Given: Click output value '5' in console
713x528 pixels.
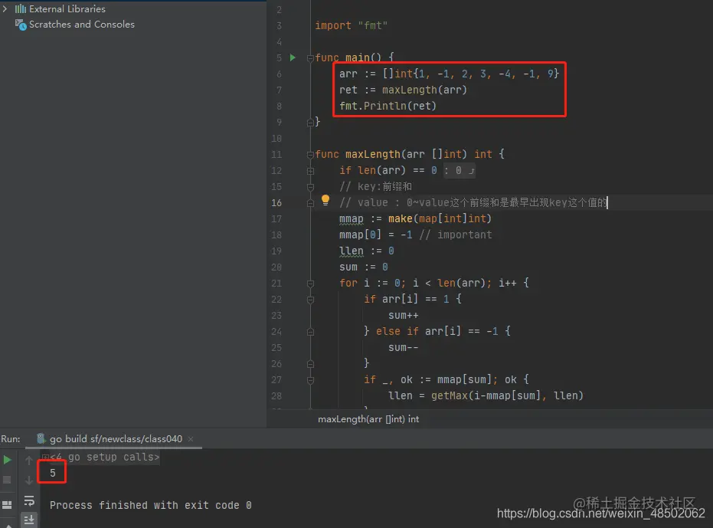Looking at the screenshot, I should coord(53,473).
